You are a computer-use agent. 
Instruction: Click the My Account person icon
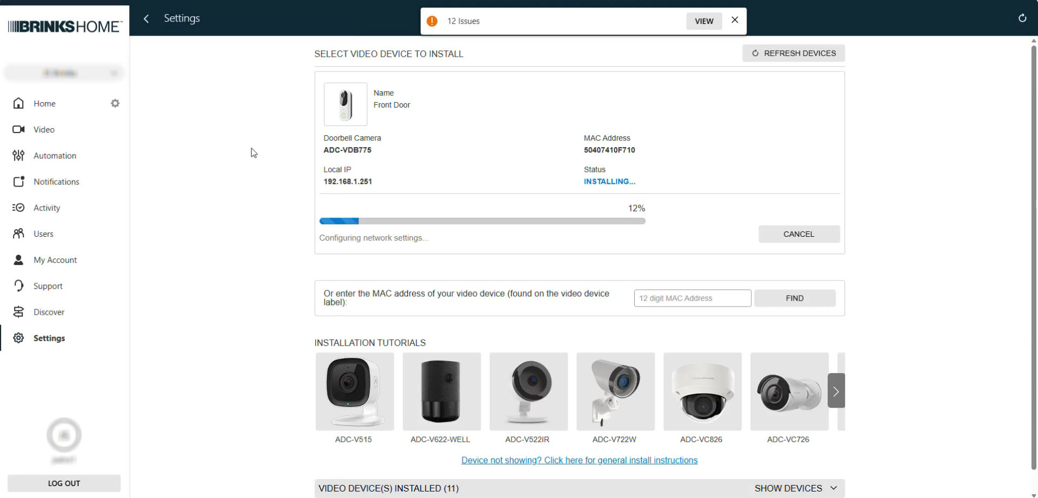tap(18, 260)
